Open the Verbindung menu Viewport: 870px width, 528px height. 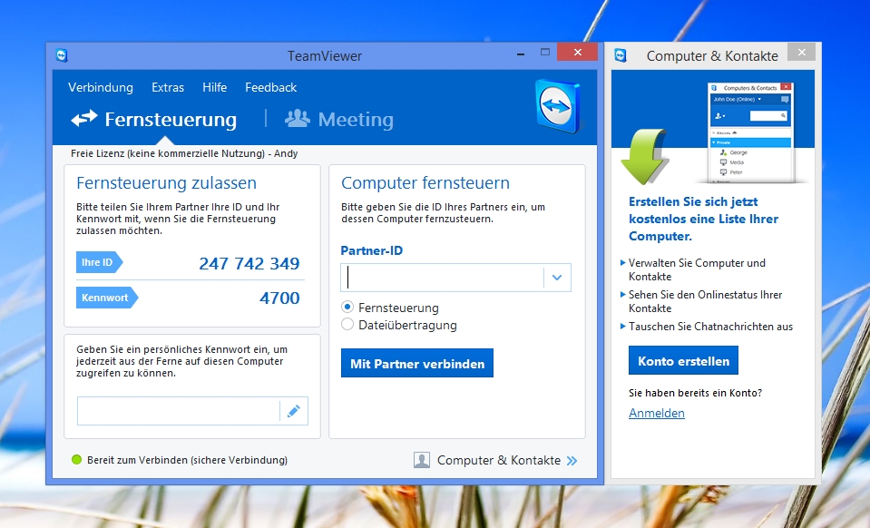[101, 87]
